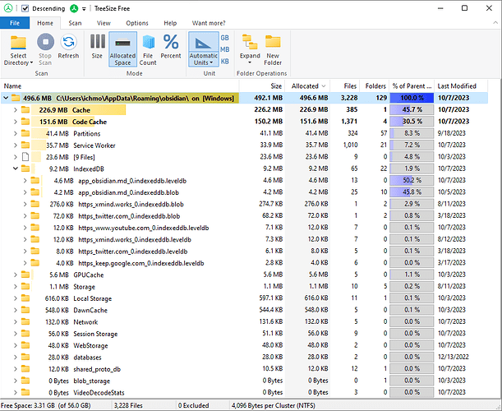This screenshot has height=411, width=502.
Task: Switch to the View tab
Action: [x=104, y=23]
